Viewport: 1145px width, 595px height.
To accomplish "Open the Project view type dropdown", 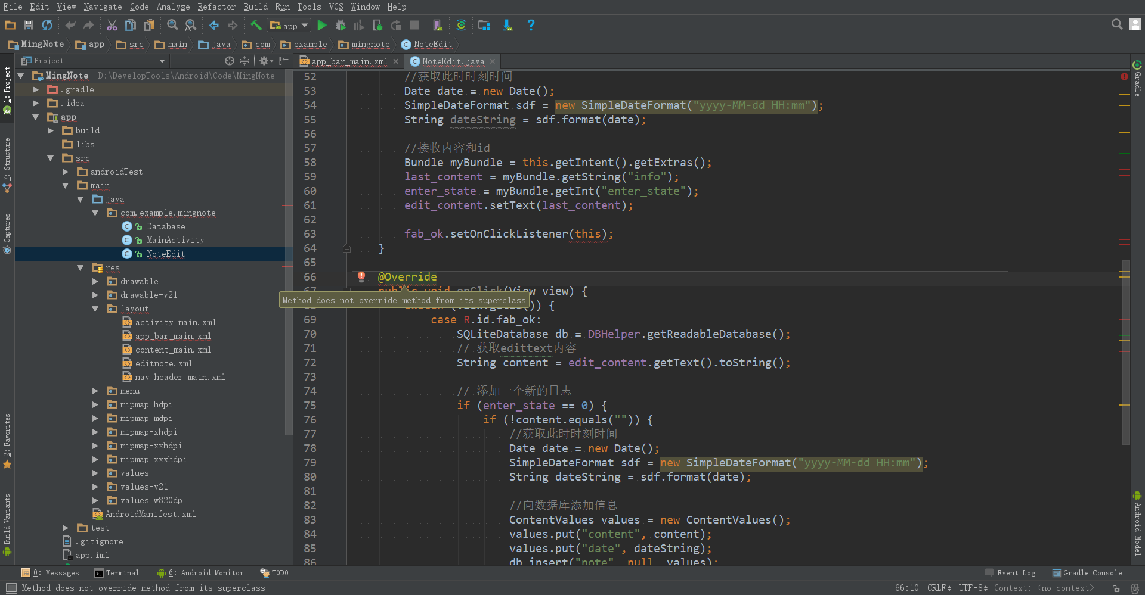I will [x=162, y=61].
